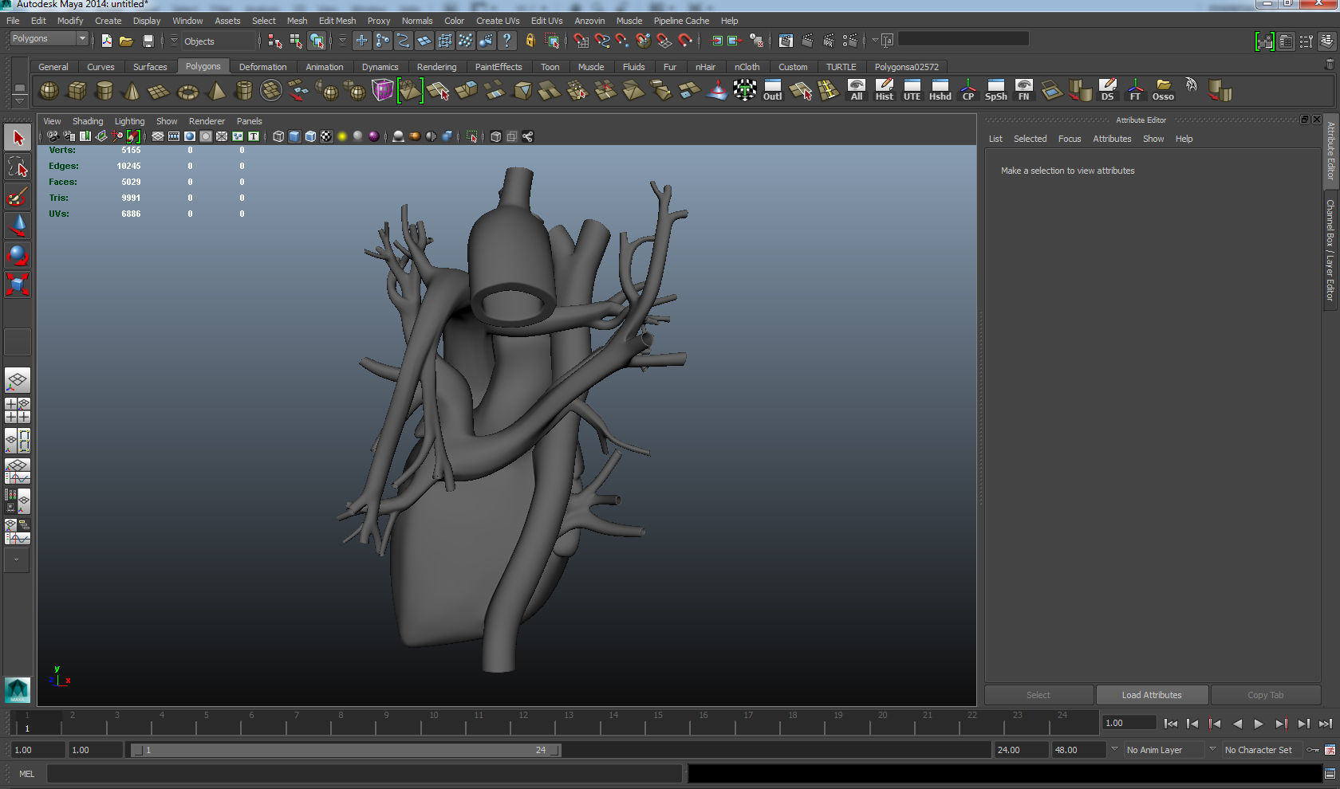The width and height of the screenshot is (1340, 789).
Task: Expand the No Character Set dropdown
Action: (1212, 749)
